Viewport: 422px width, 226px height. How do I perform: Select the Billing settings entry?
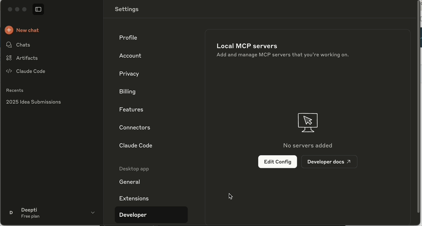(x=127, y=91)
